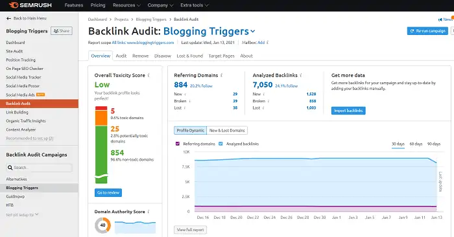Switch to the Lost & Found tab
Screen dimensions: 454x237
pyautogui.click(x=189, y=56)
